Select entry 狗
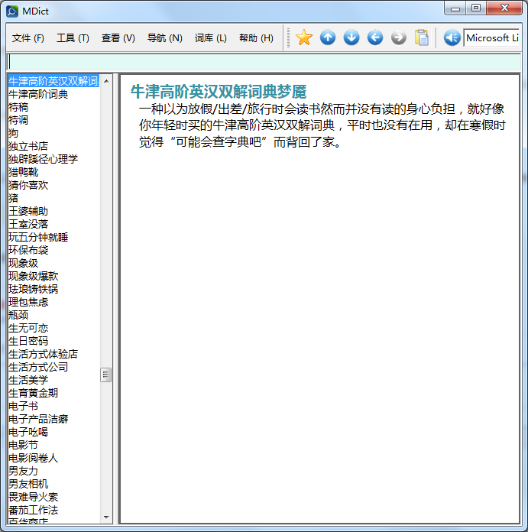 pos(13,133)
